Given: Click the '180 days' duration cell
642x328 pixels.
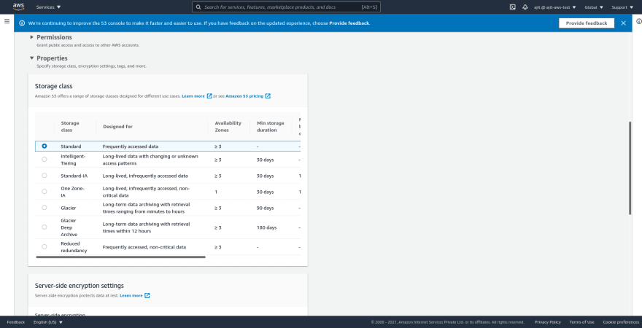Looking at the screenshot, I should click(x=266, y=227).
